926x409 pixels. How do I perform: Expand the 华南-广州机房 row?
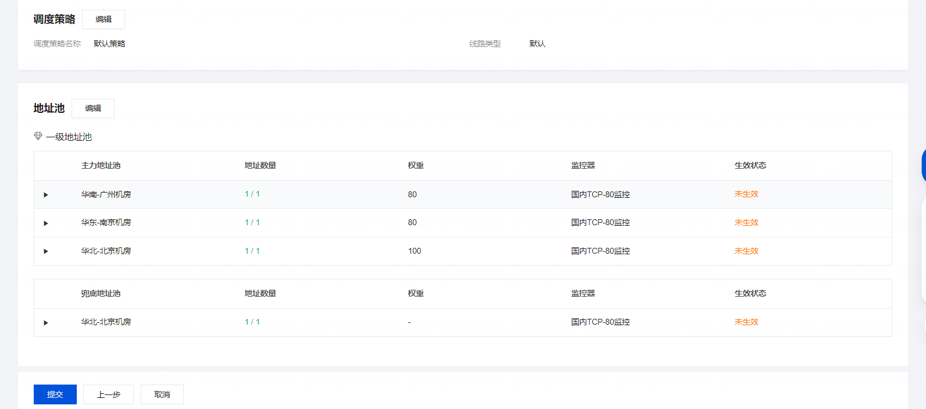(46, 195)
